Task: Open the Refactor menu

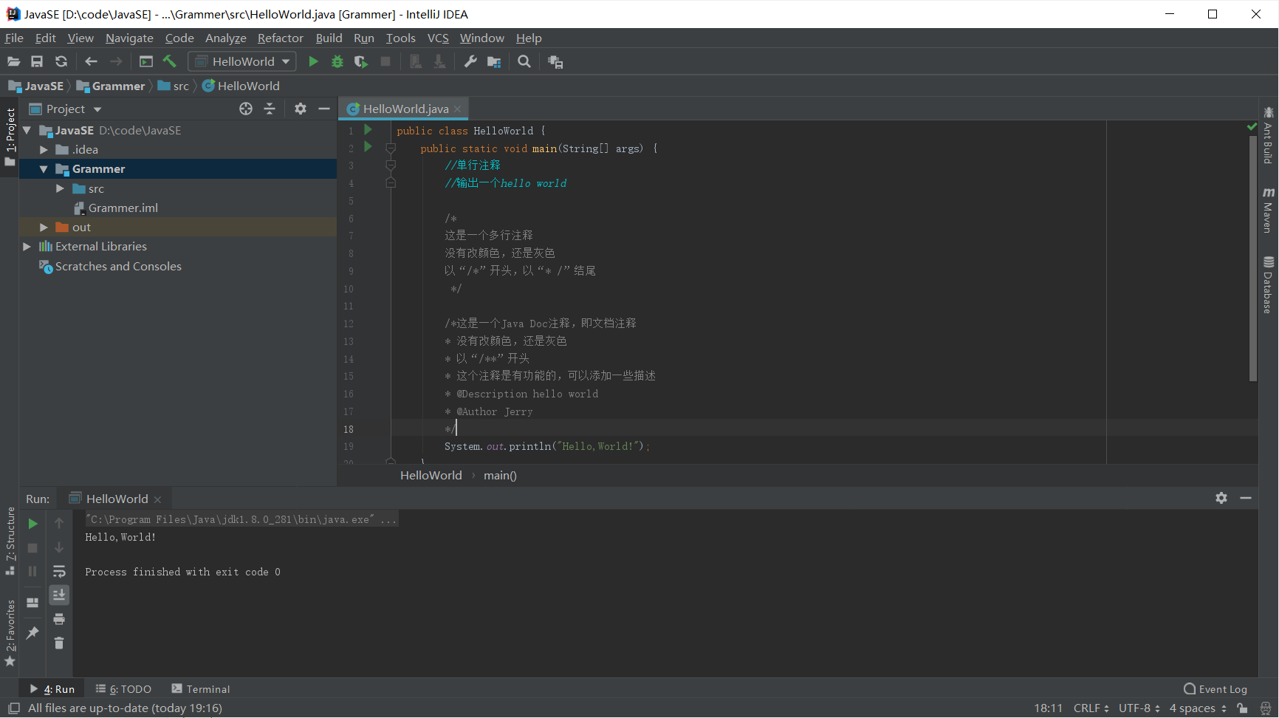Action: [x=280, y=38]
